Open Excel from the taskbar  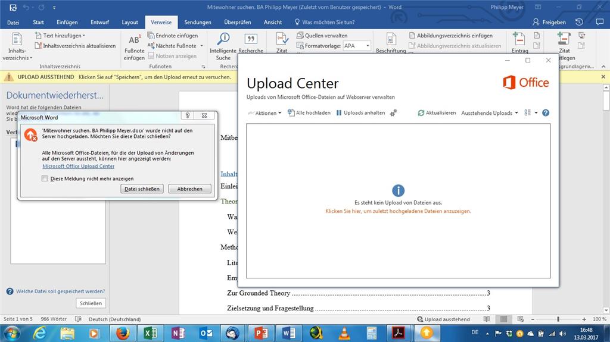(x=150, y=333)
